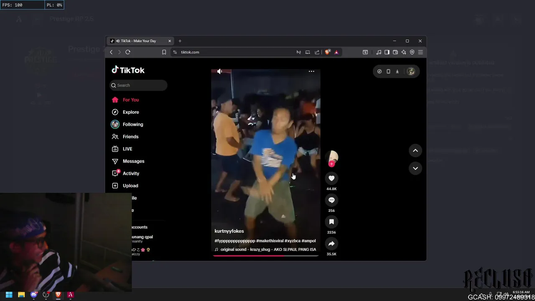The image size is (535, 301).
Task: Go back in browser
Action: pyautogui.click(x=111, y=52)
